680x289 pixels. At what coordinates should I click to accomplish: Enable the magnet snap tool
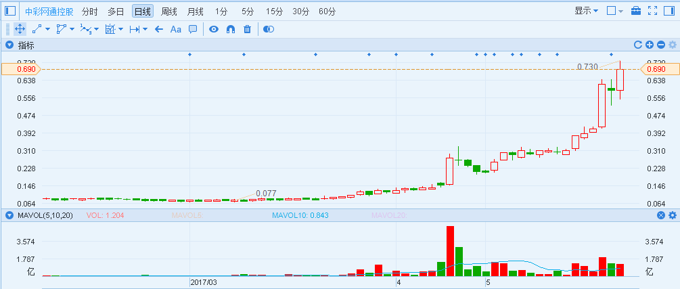click(230, 29)
